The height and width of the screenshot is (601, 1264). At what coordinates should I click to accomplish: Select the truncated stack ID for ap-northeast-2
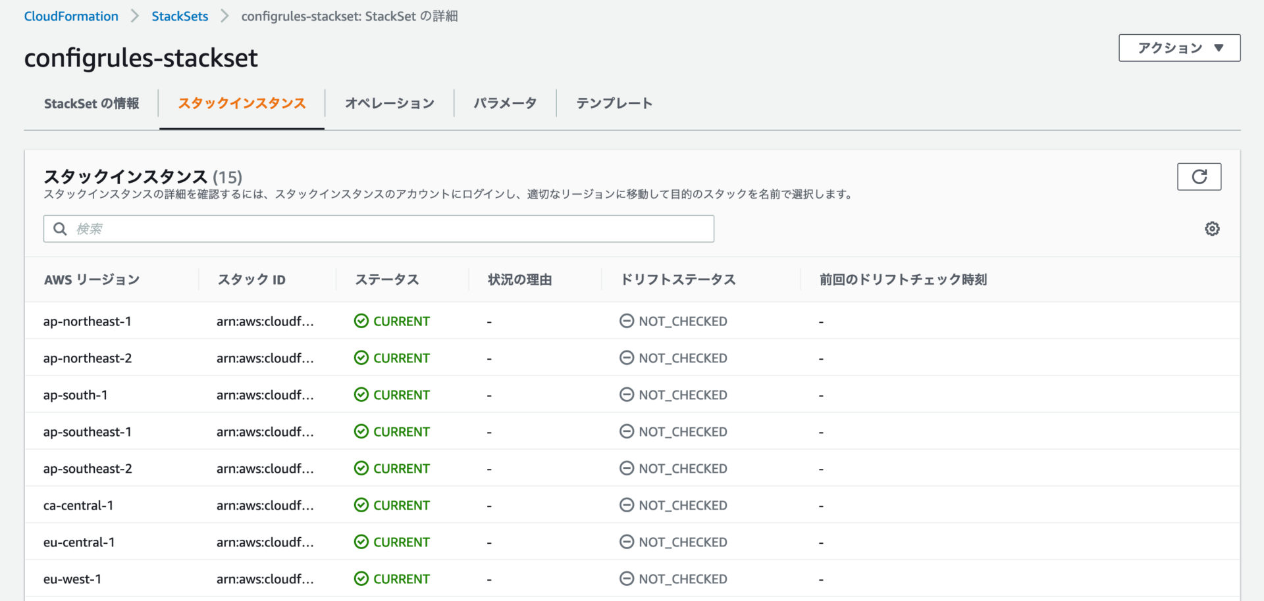pyautogui.click(x=266, y=358)
